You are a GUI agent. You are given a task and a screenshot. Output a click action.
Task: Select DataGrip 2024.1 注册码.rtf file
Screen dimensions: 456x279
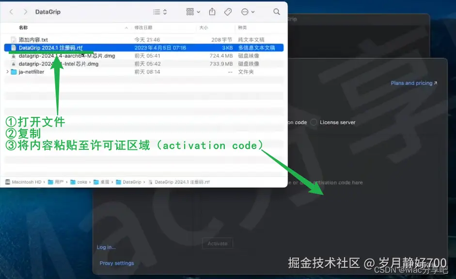click(x=143, y=48)
